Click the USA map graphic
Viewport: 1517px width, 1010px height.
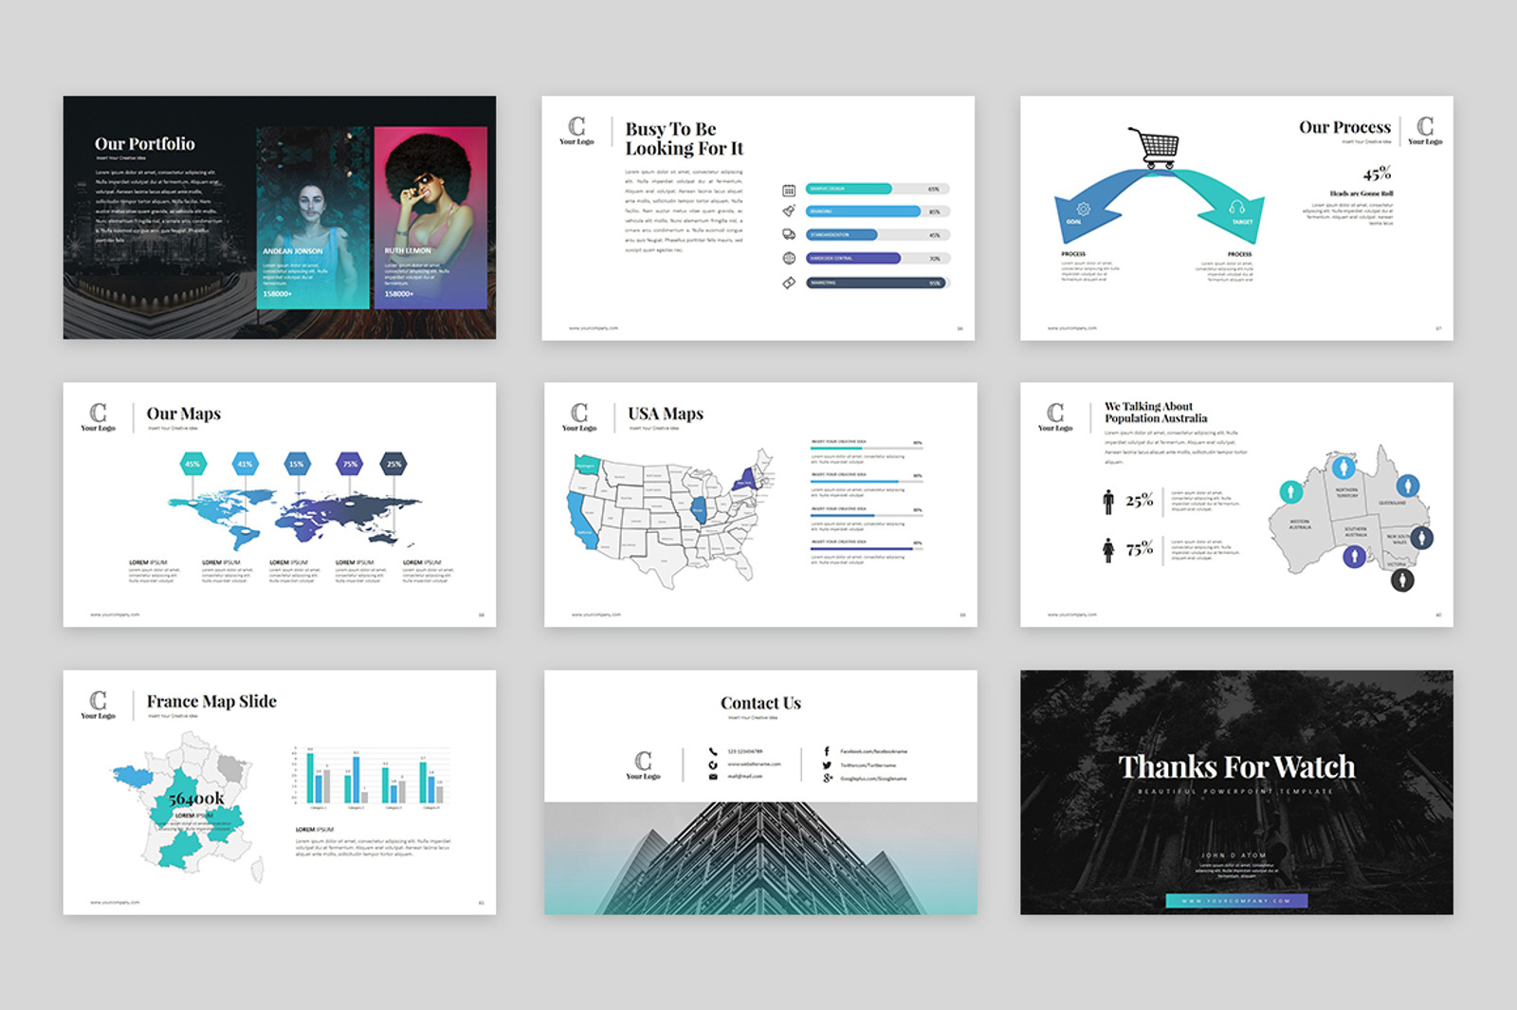point(673,517)
